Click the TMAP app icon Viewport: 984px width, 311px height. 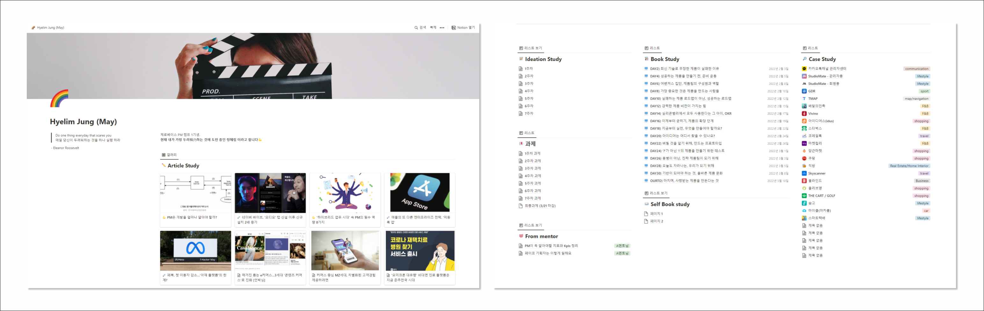[804, 98]
